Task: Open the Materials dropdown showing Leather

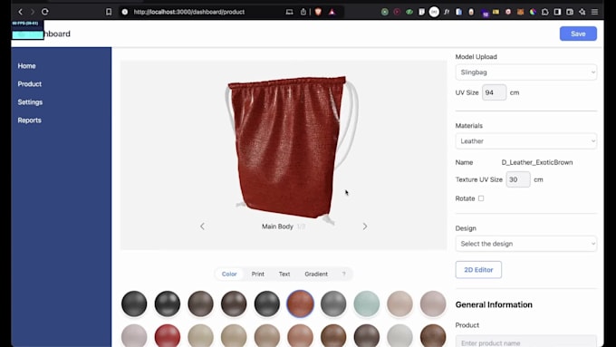Action: point(526,141)
